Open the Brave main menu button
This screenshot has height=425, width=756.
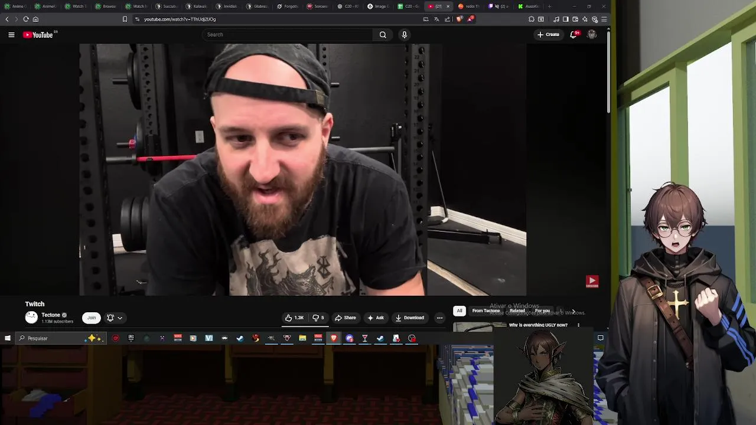tap(604, 19)
